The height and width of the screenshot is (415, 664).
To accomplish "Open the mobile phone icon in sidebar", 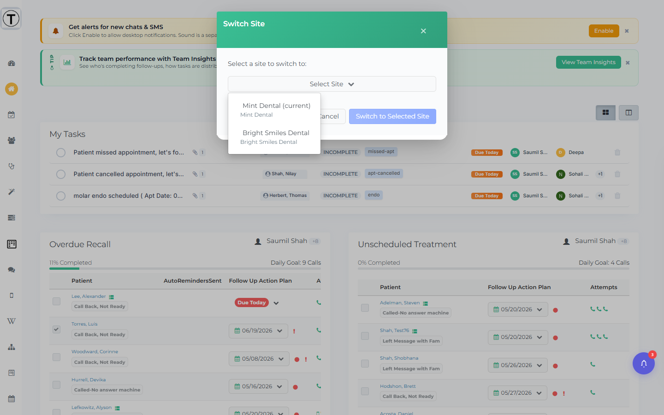I will coord(12,296).
